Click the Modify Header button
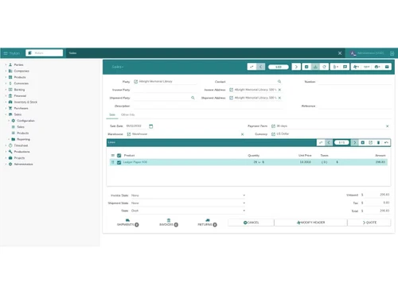The width and height of the screenshot is (398, 298). point(310,223)
